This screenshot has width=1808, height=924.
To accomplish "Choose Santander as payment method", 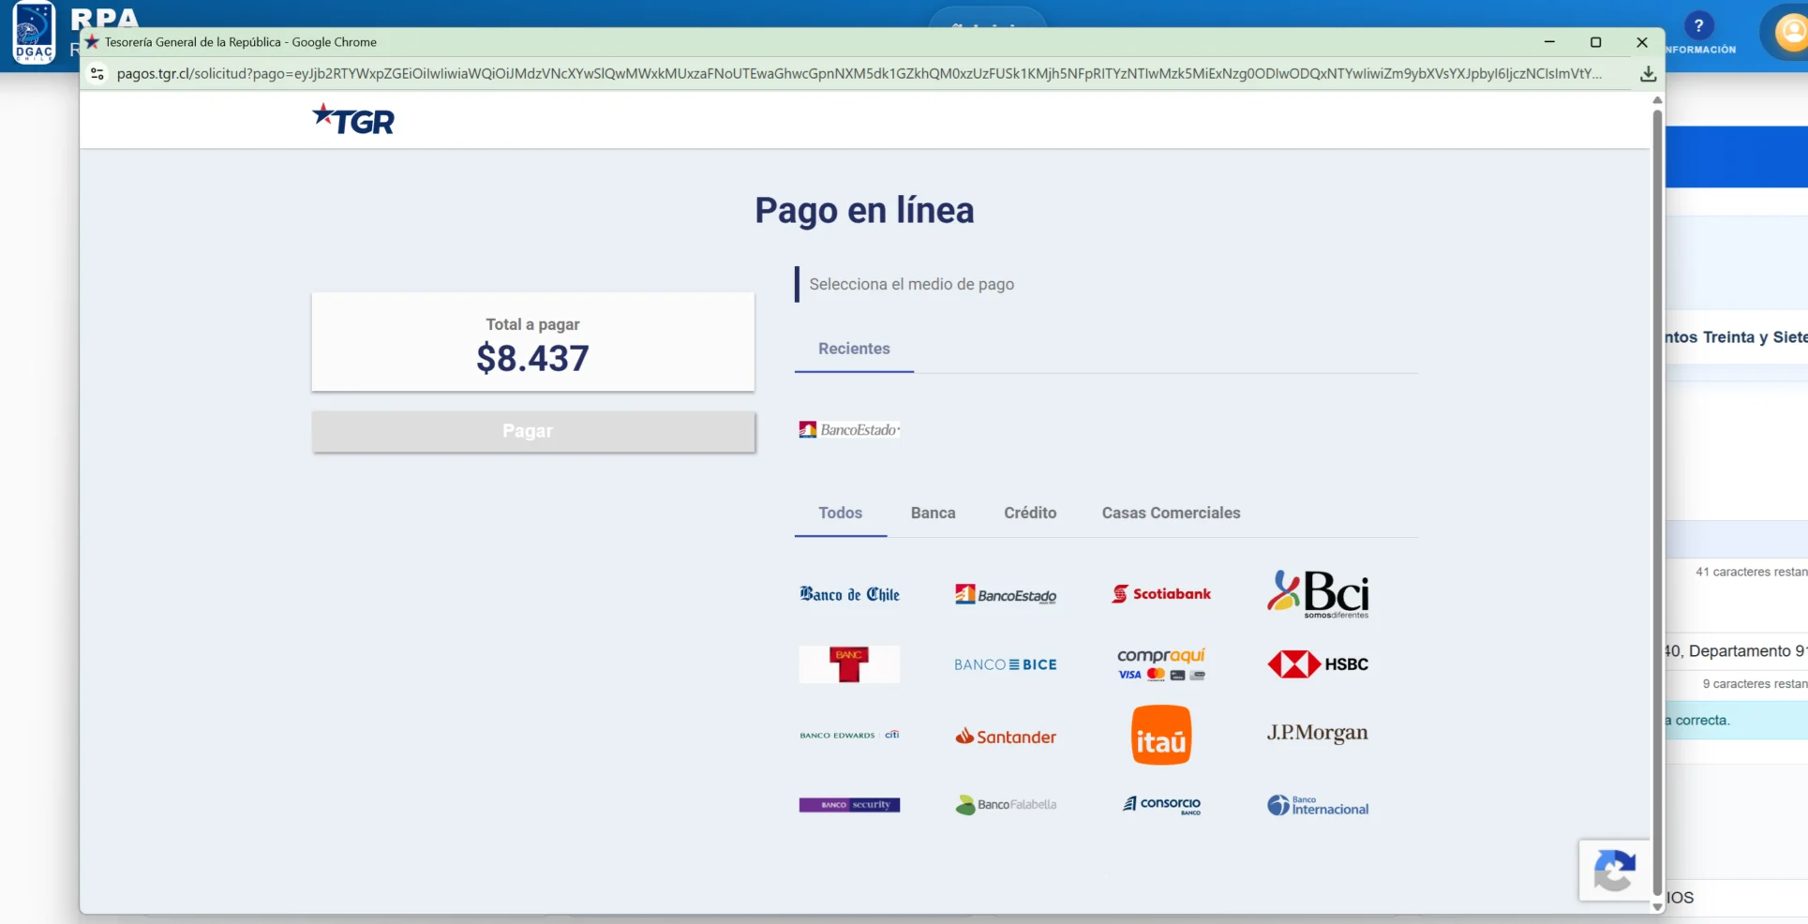I will pos(1006,737).
